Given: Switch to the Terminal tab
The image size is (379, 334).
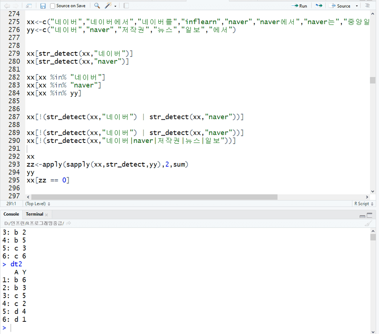Looking at the screenshot, I should tap(34, 214).
